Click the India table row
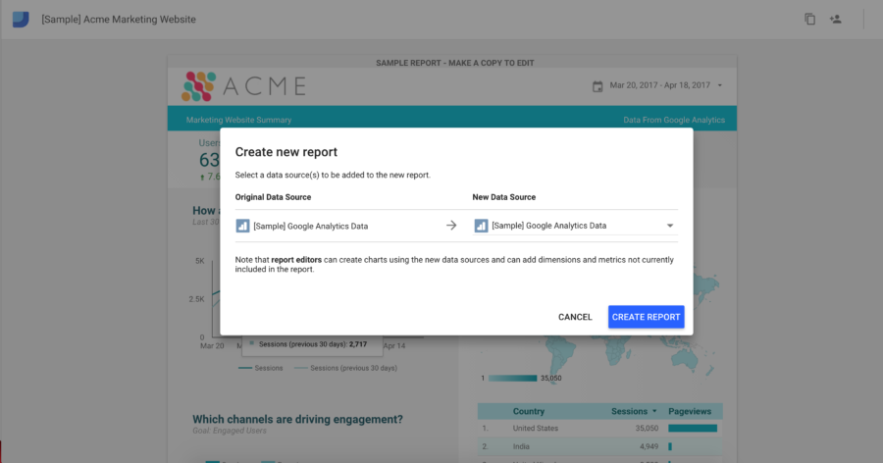Image resolution: width=883 pixels, height=463 pixels. (599, 446)
